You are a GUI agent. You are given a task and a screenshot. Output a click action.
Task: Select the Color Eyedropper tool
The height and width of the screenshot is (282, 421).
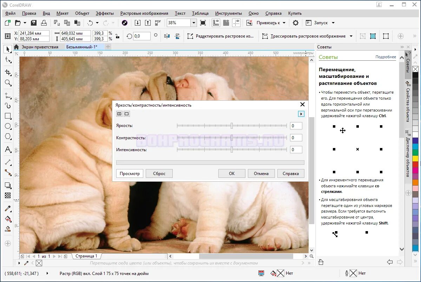point(8,208)
